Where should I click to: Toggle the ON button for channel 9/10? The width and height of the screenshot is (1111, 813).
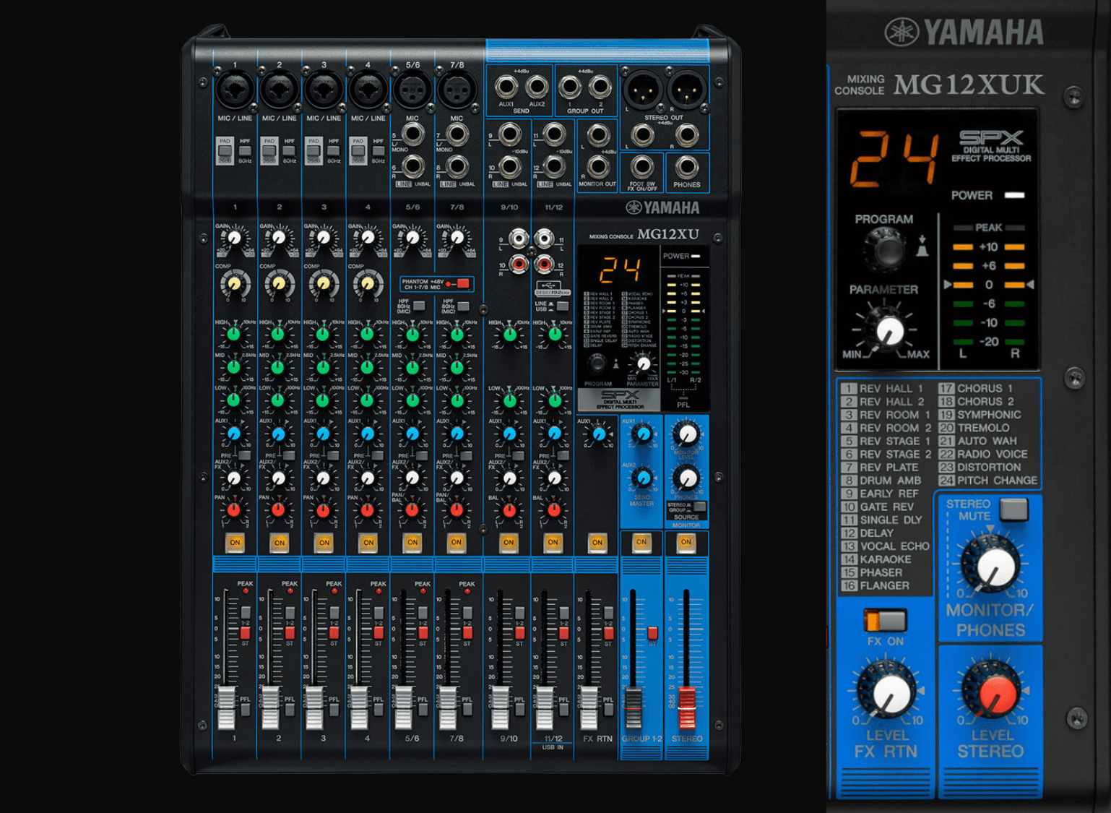[x=509, y=542]
